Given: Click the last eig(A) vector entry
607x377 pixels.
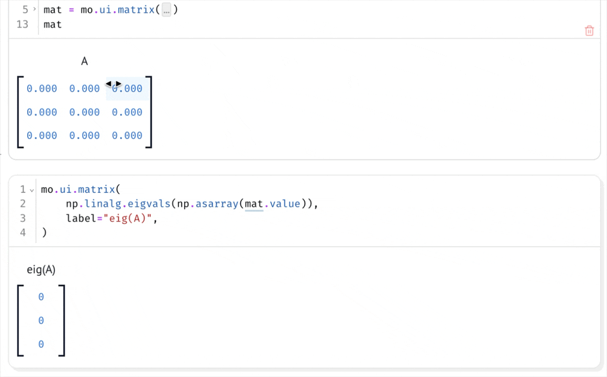Looking at the screenshot, I should (41, 344).
